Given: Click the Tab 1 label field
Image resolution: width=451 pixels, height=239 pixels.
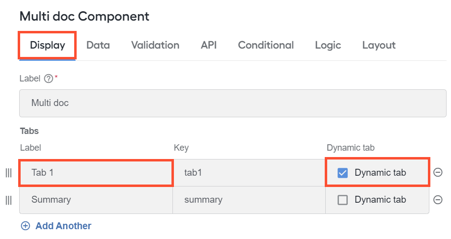Looking at the screenshot, I should pyautogui.click(x=96, y=173).
